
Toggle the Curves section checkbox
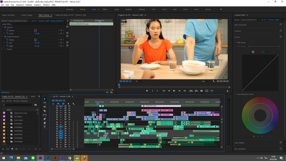pyautogui.click(x=281, y=37)
